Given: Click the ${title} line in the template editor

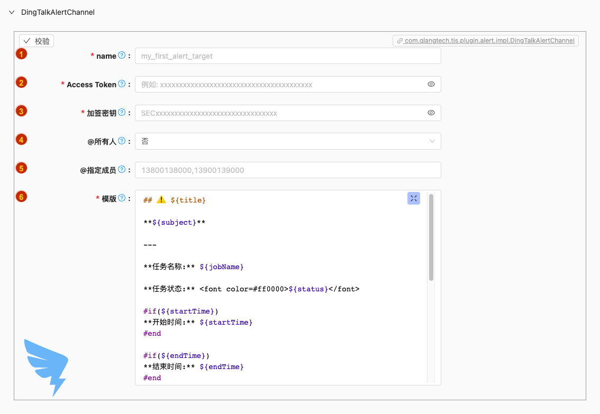Looking at the screenshot, I should [175, 200].
